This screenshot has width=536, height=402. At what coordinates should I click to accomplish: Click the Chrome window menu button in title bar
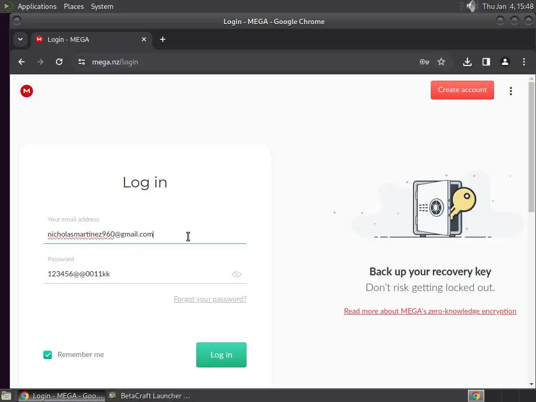click(16, 21)
